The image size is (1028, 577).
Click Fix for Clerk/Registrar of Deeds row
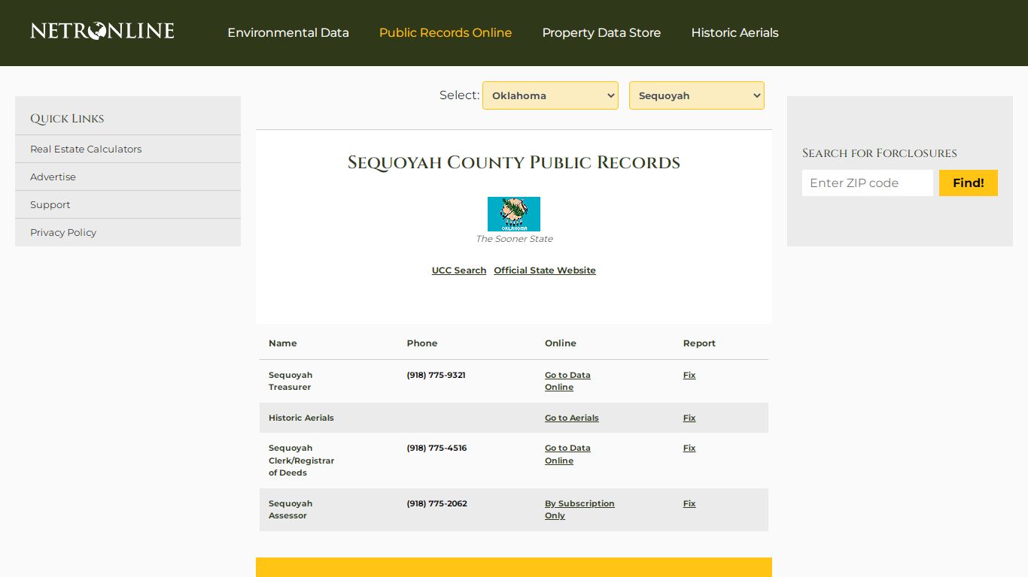pos(689,448)
